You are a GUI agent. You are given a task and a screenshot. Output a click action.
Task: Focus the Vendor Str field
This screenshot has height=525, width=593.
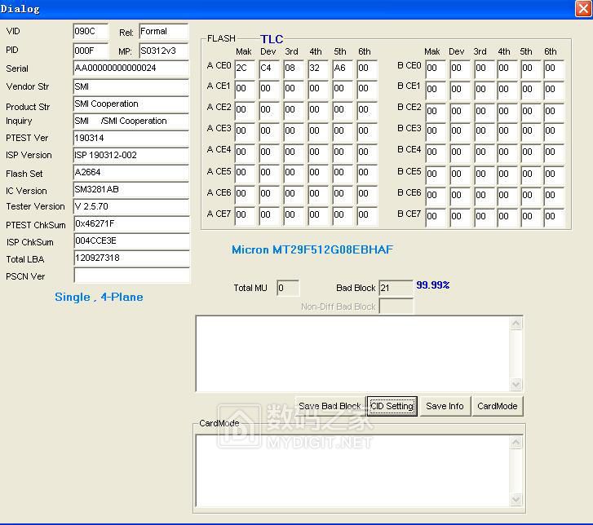point(131,86)
